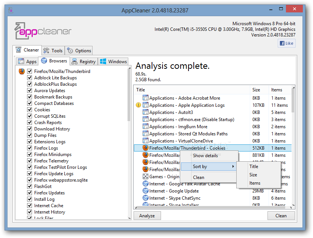Uncheck Firefox Telemetry
Image resolution: width=313 pixels, height=238 pixels.
pyautogui.click(x=30, y=161)
